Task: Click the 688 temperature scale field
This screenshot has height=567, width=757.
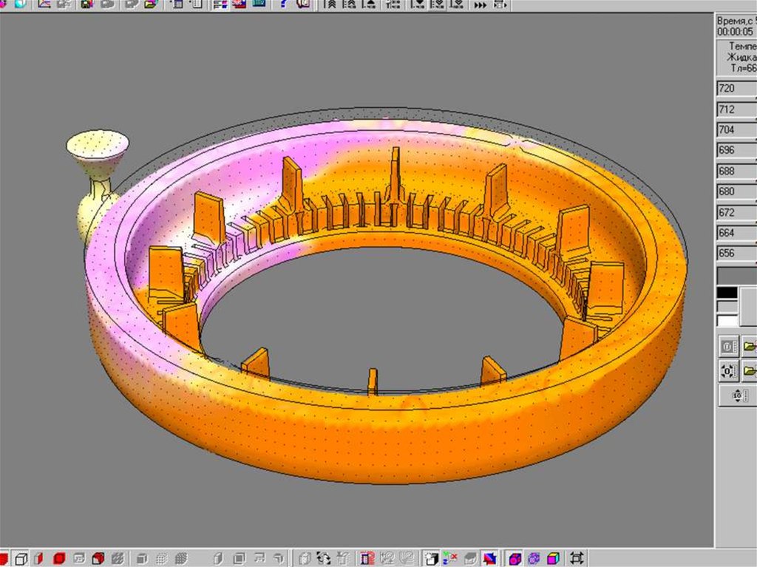Action: [x=736, y=172]
